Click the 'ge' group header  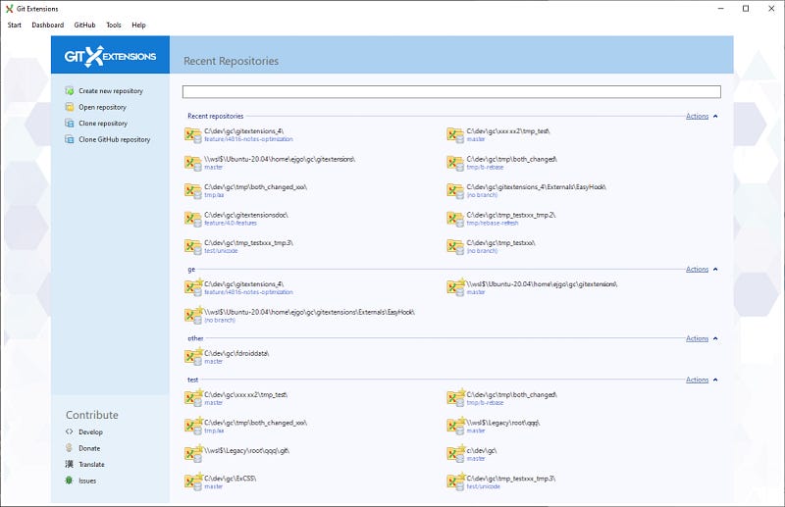(x=191, y=270)
